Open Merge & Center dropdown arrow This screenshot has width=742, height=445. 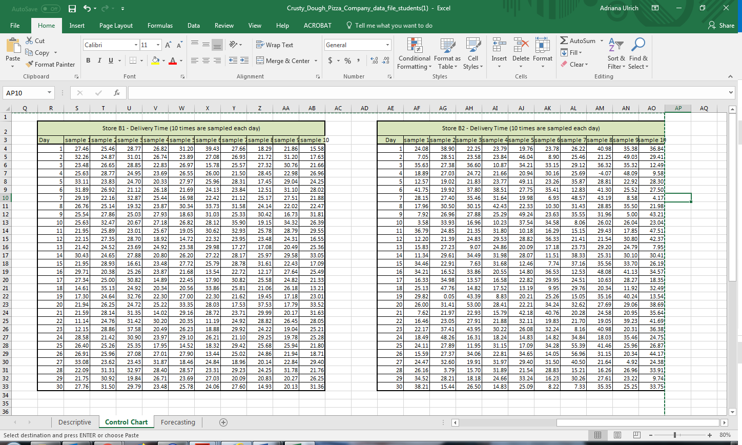[316, 61]
